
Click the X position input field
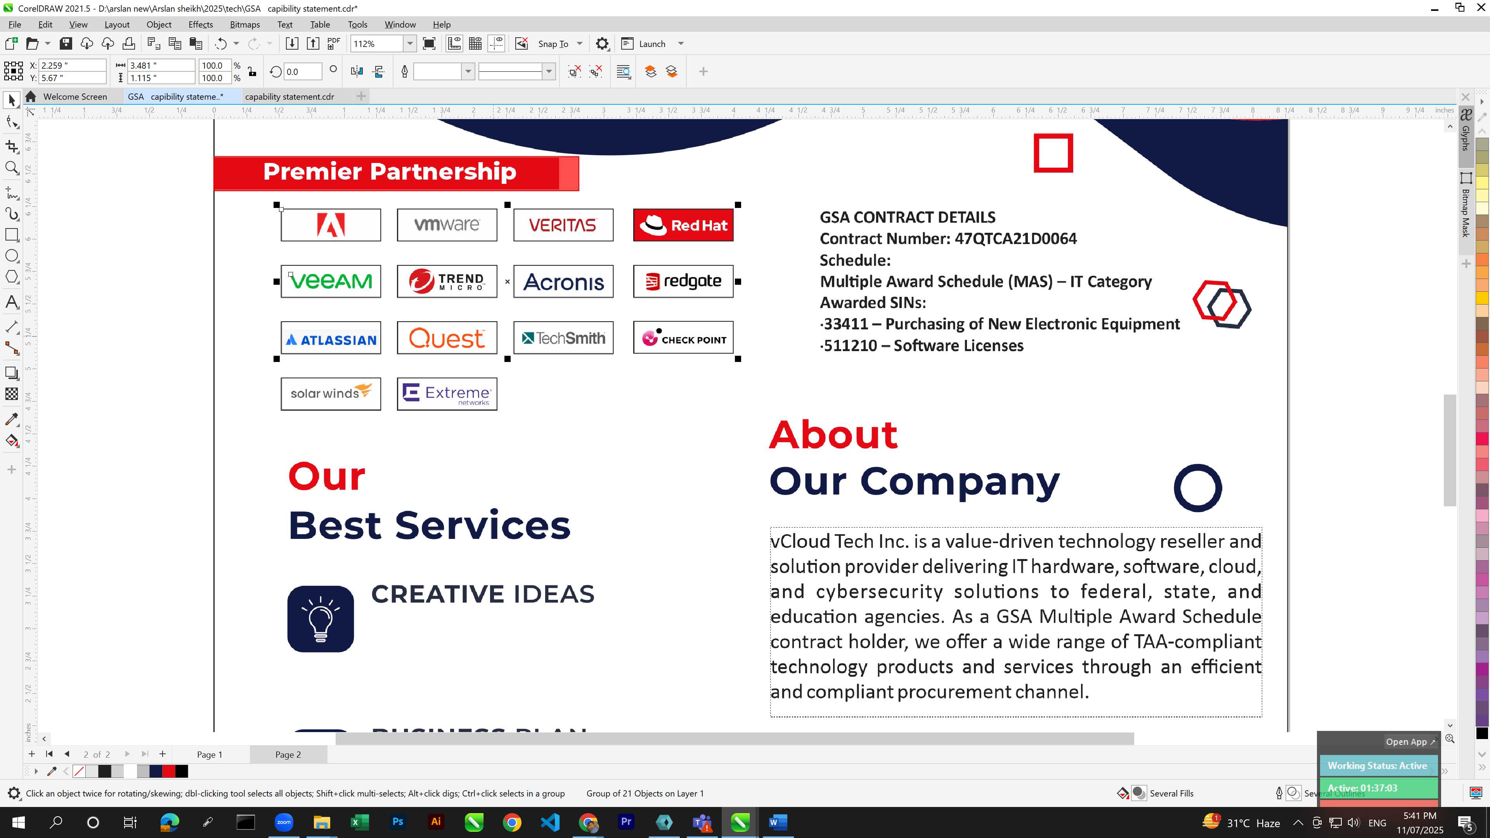point(72,65)
